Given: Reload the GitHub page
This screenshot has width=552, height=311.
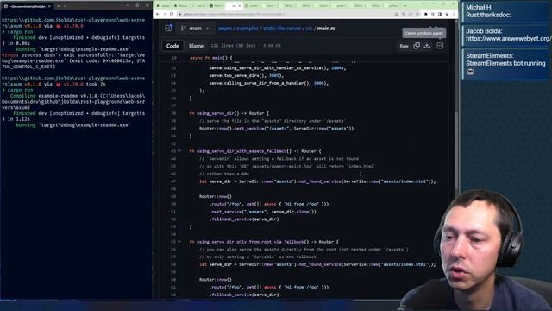Looking at the screenshot, I should (x=172, y=14).
